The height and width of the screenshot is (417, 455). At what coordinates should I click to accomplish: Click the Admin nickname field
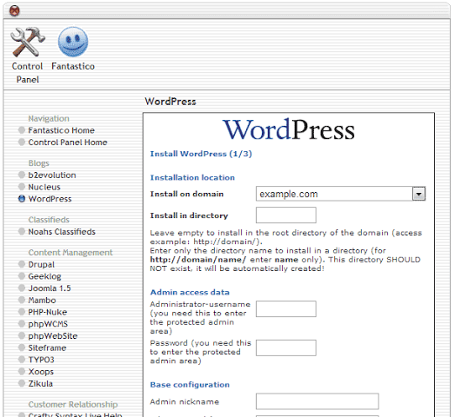click(318, 401)
